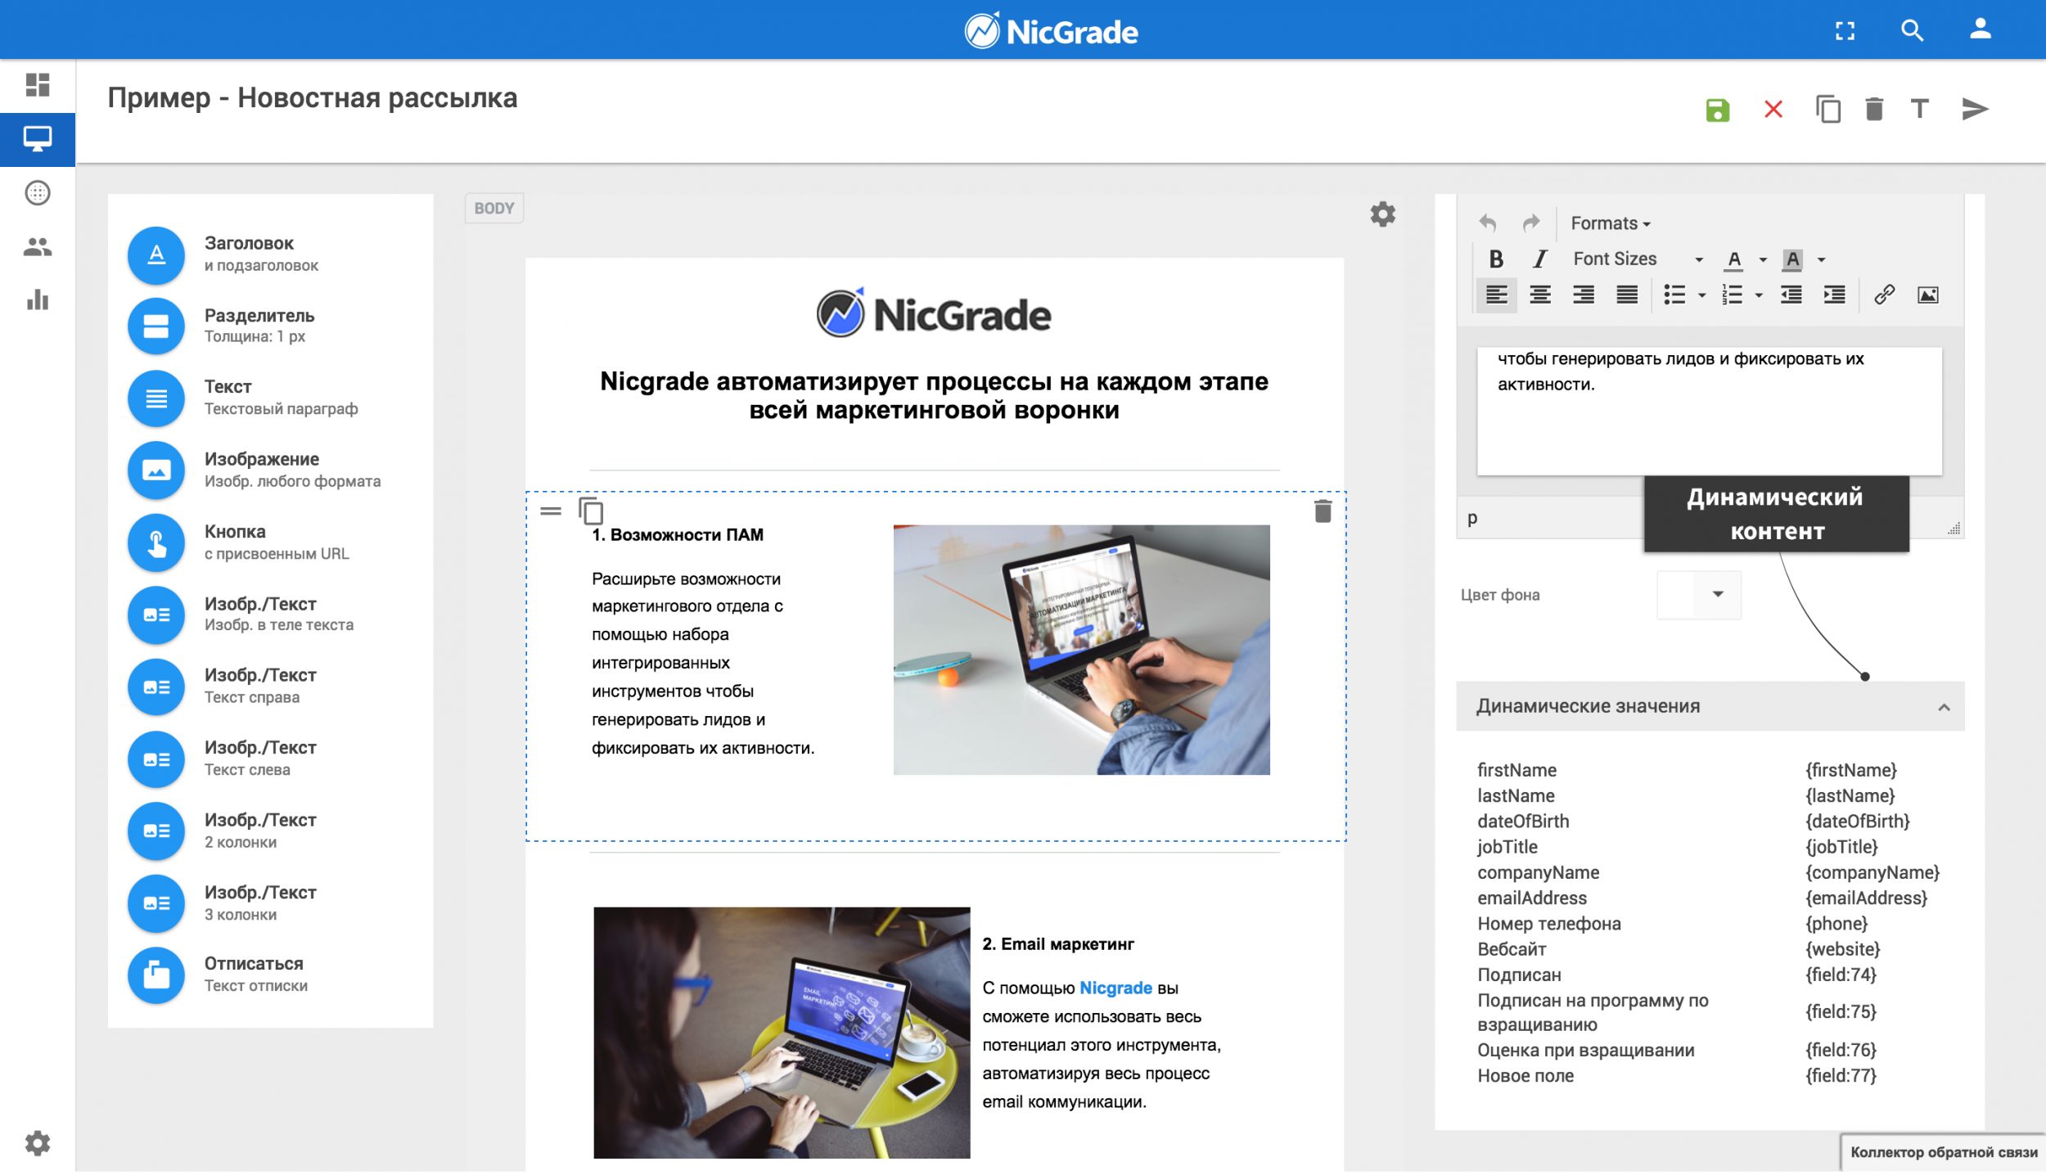This screenshot has height=1175, width=2046.
Task: Click Коллектор обратной связи button
Action: [1943, 1152]
